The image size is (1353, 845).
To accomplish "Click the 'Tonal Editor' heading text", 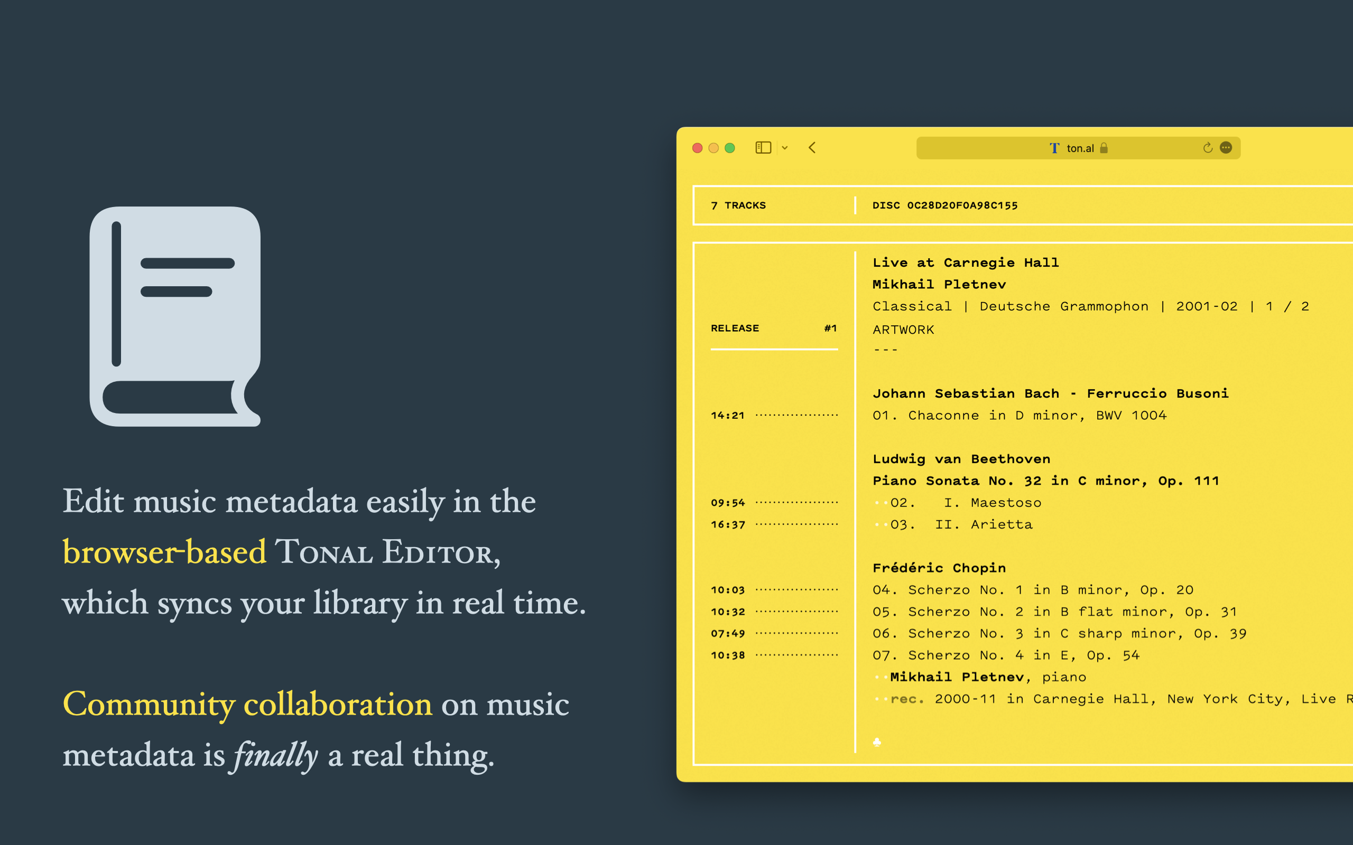I will click(387, 552).
